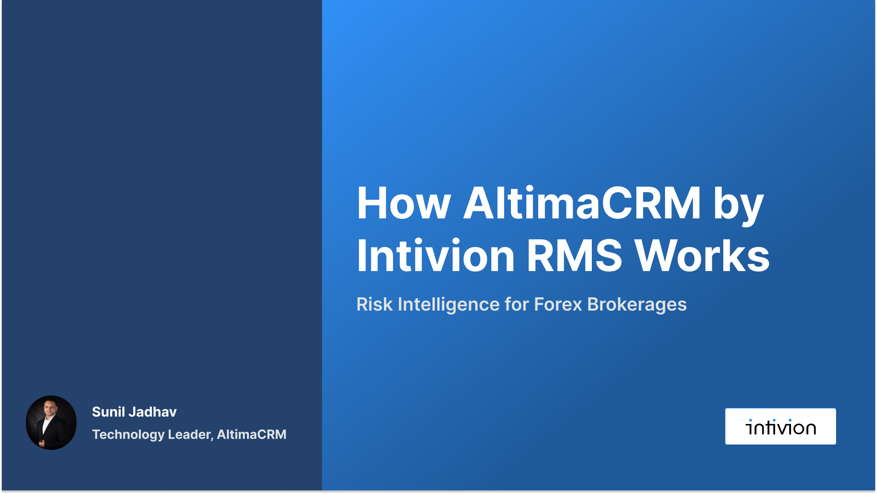Click "Technology Leader, AltimaCRM" subtitle
This screenshot has width=877, height=494.
point(189,435)
